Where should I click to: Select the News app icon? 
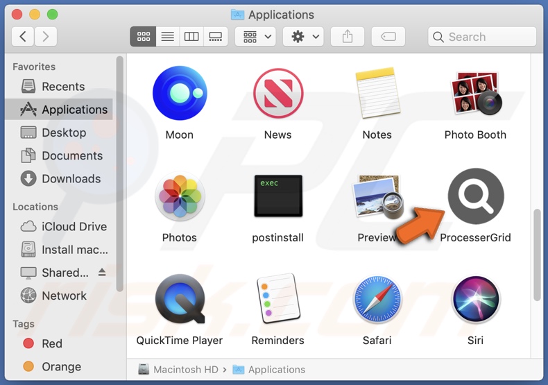click(x=278, y=93)
